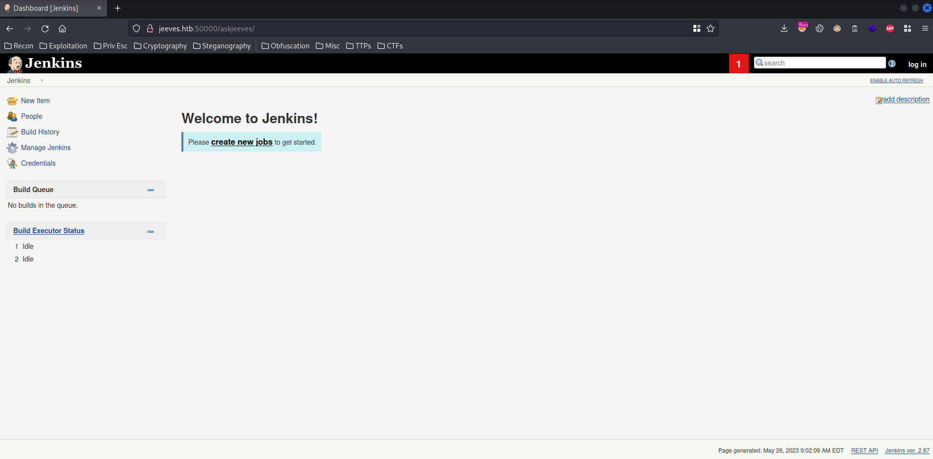
Task: Click executor 1 Idle row
Action: pyautogui.click(x=86, y=246)
